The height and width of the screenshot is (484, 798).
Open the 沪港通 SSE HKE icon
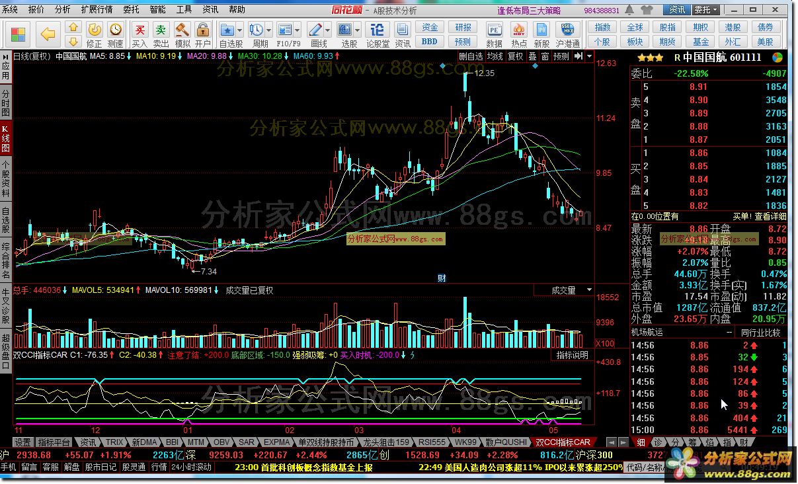(567, 34)
